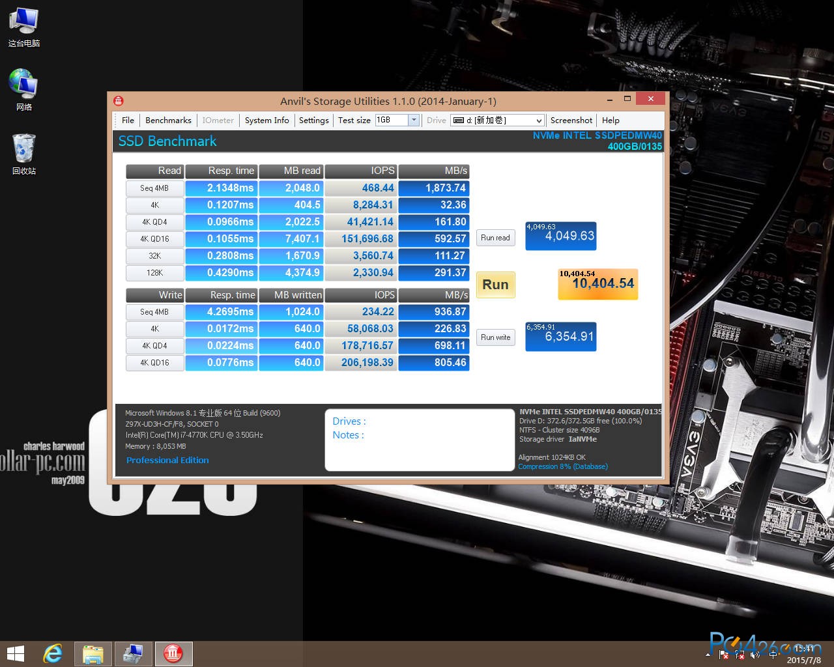Viewport: 834px width, 667px height.
Task: Open the Screenshot menu
Action: point(571,121)
